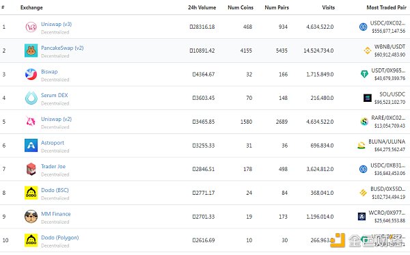Screen dimensions: 410x255
Task: Sort by Visits column header
Action: click(328, 8)
